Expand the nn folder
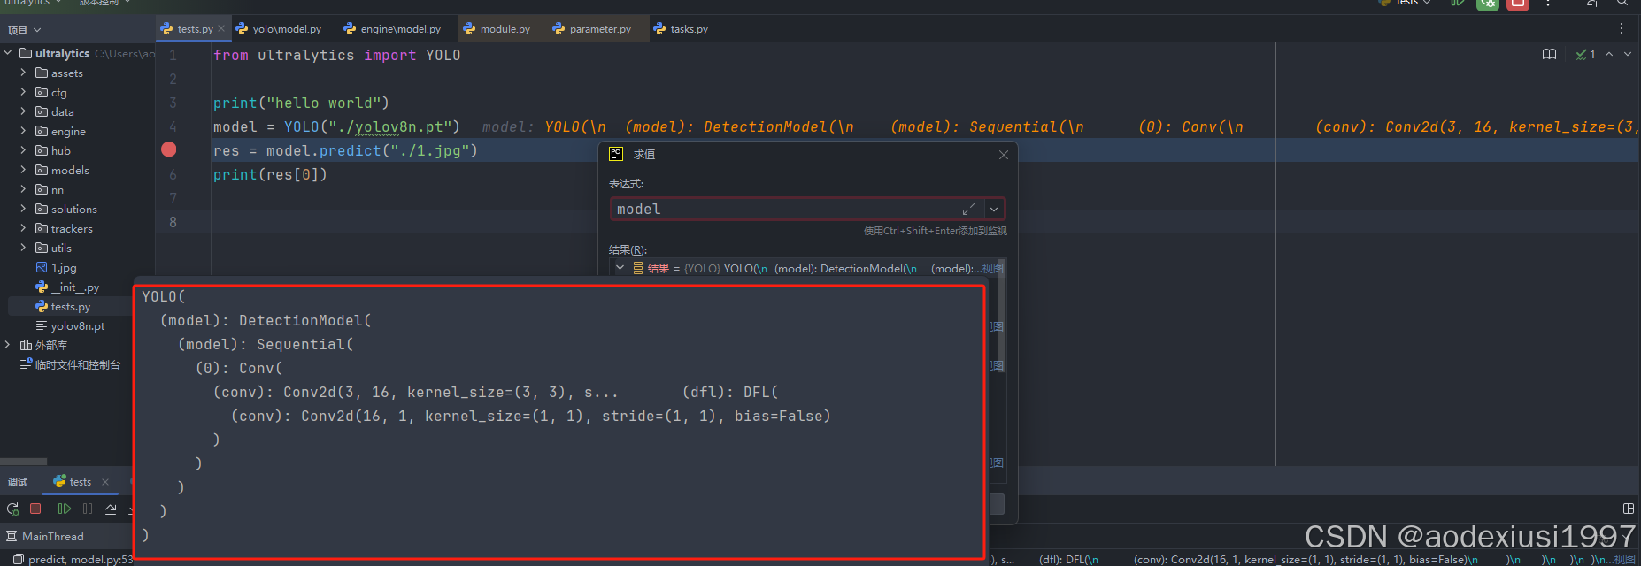The height and width of the screenshot is (566, 1641). [23, 189]
